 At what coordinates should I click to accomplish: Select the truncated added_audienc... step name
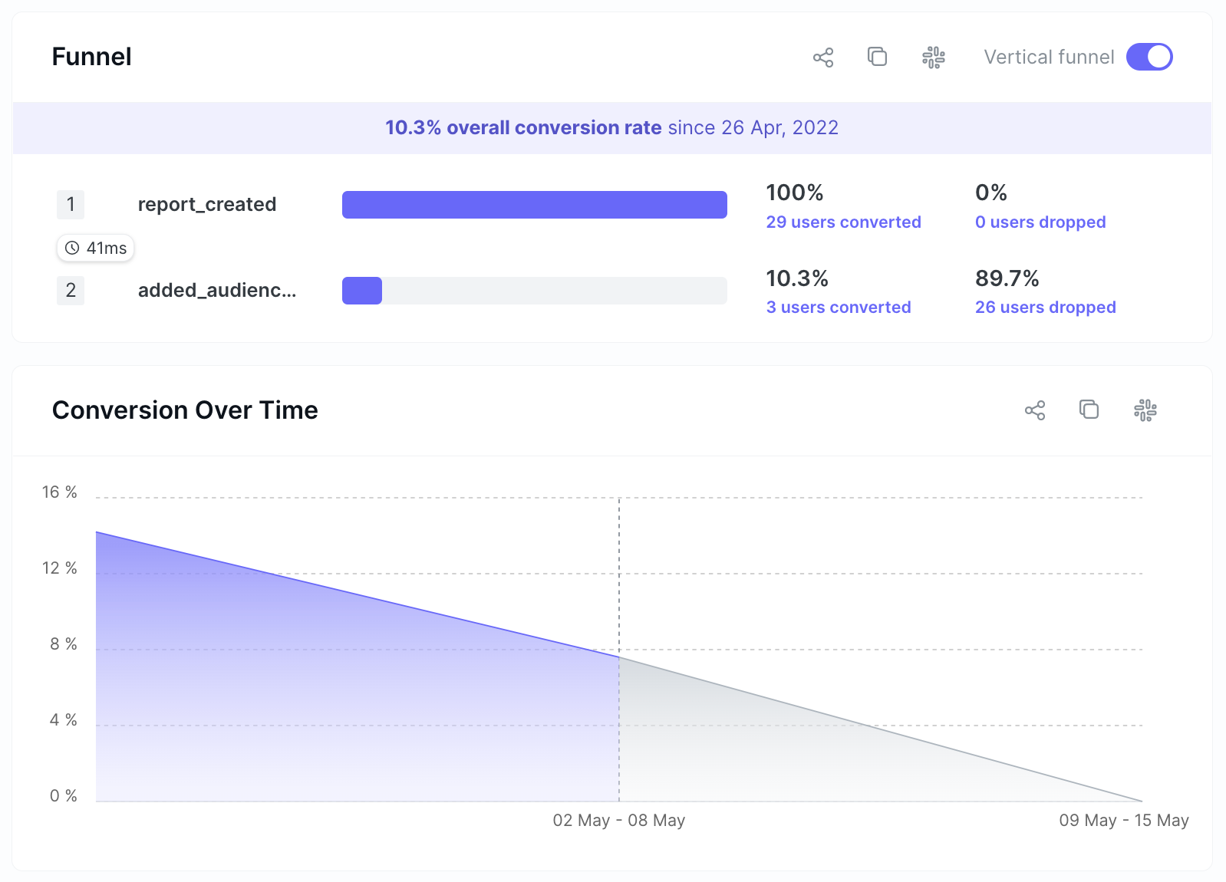217,291
